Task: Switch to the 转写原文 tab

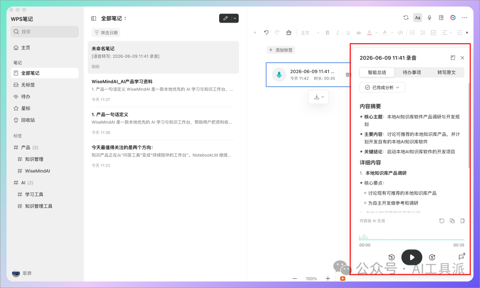Action: click(446, 72)
